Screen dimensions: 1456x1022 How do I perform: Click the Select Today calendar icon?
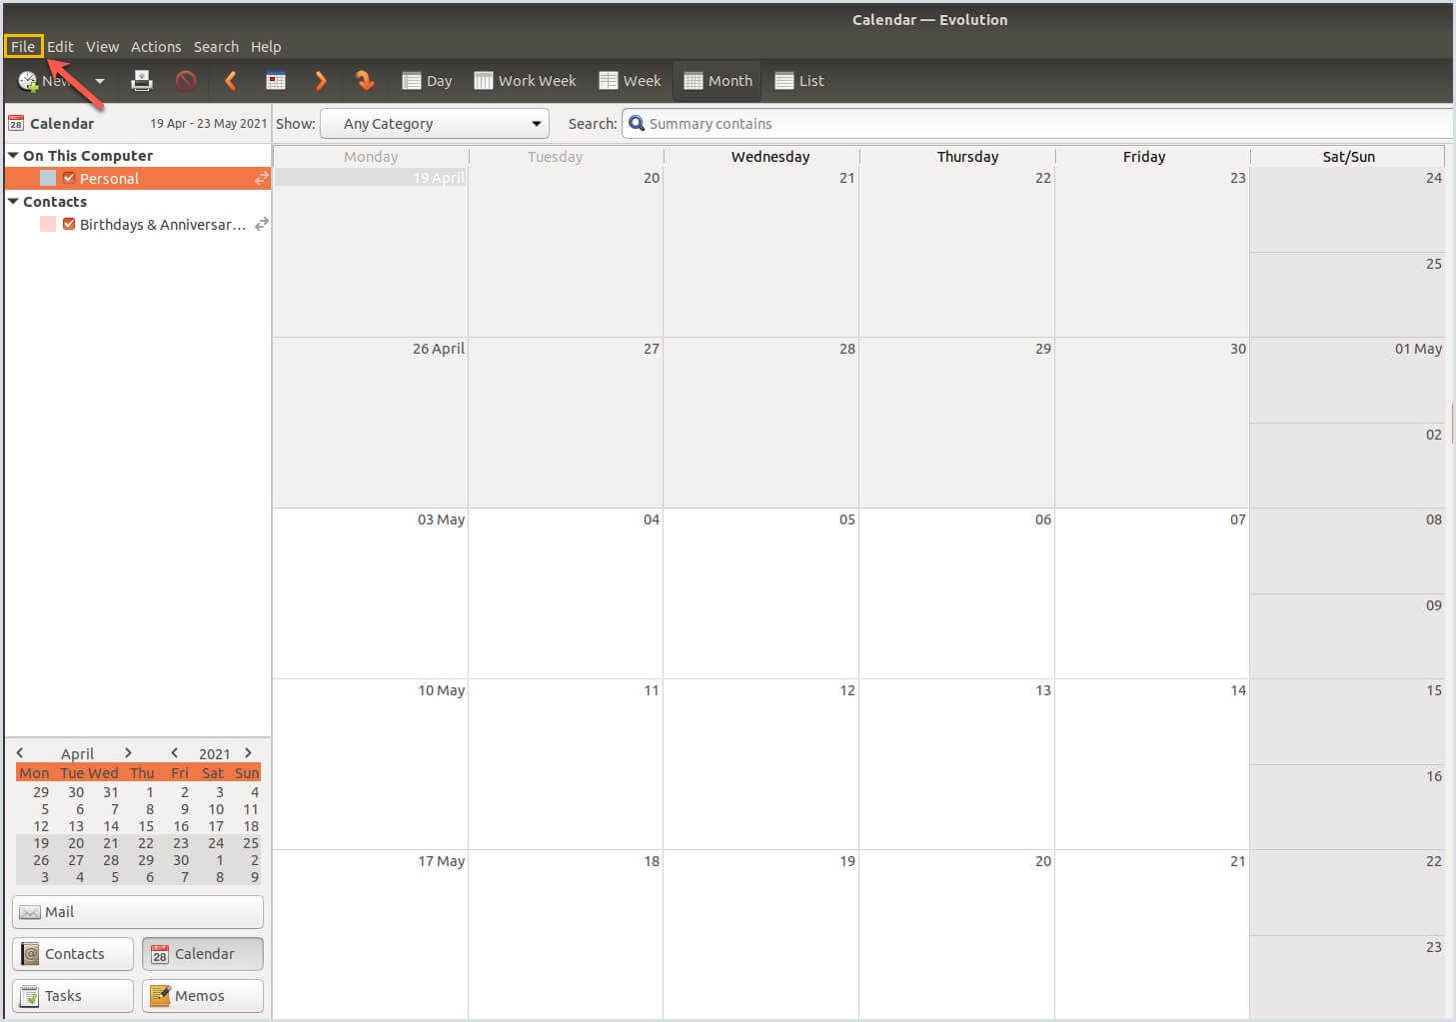276,81
